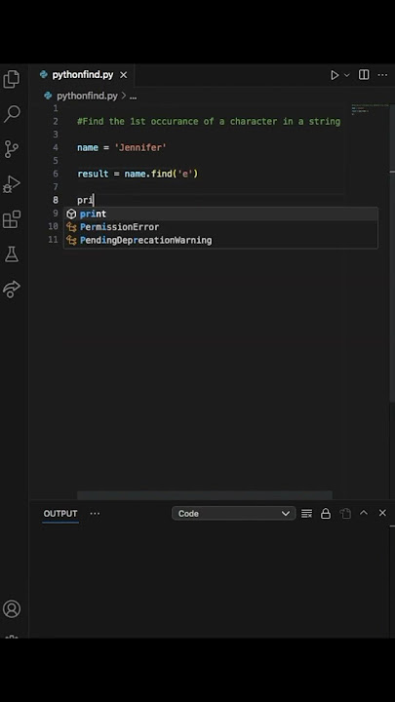Run the Python file with play button
Screen dimensions: 395x702
[335, 75]
